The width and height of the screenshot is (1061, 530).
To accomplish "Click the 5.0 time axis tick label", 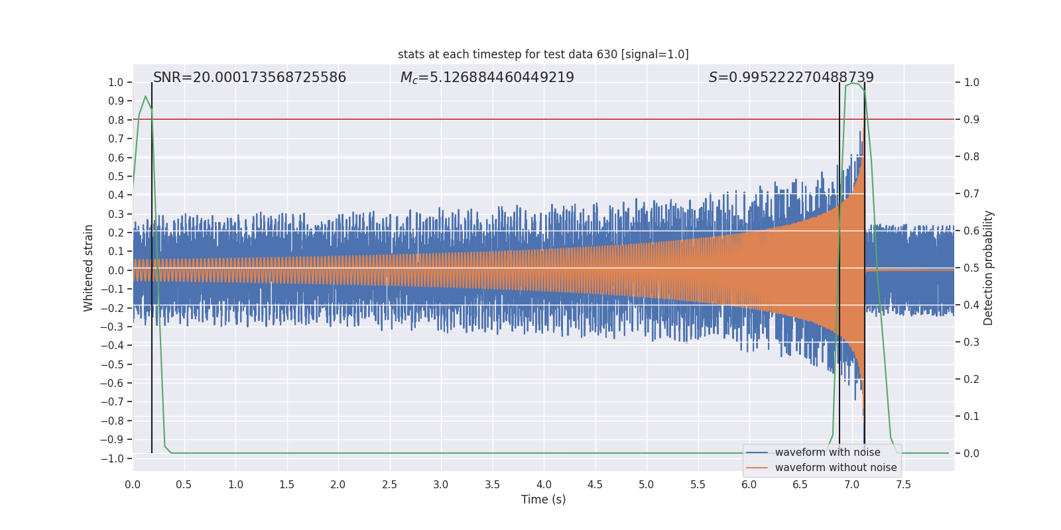I will coord(647,484).
